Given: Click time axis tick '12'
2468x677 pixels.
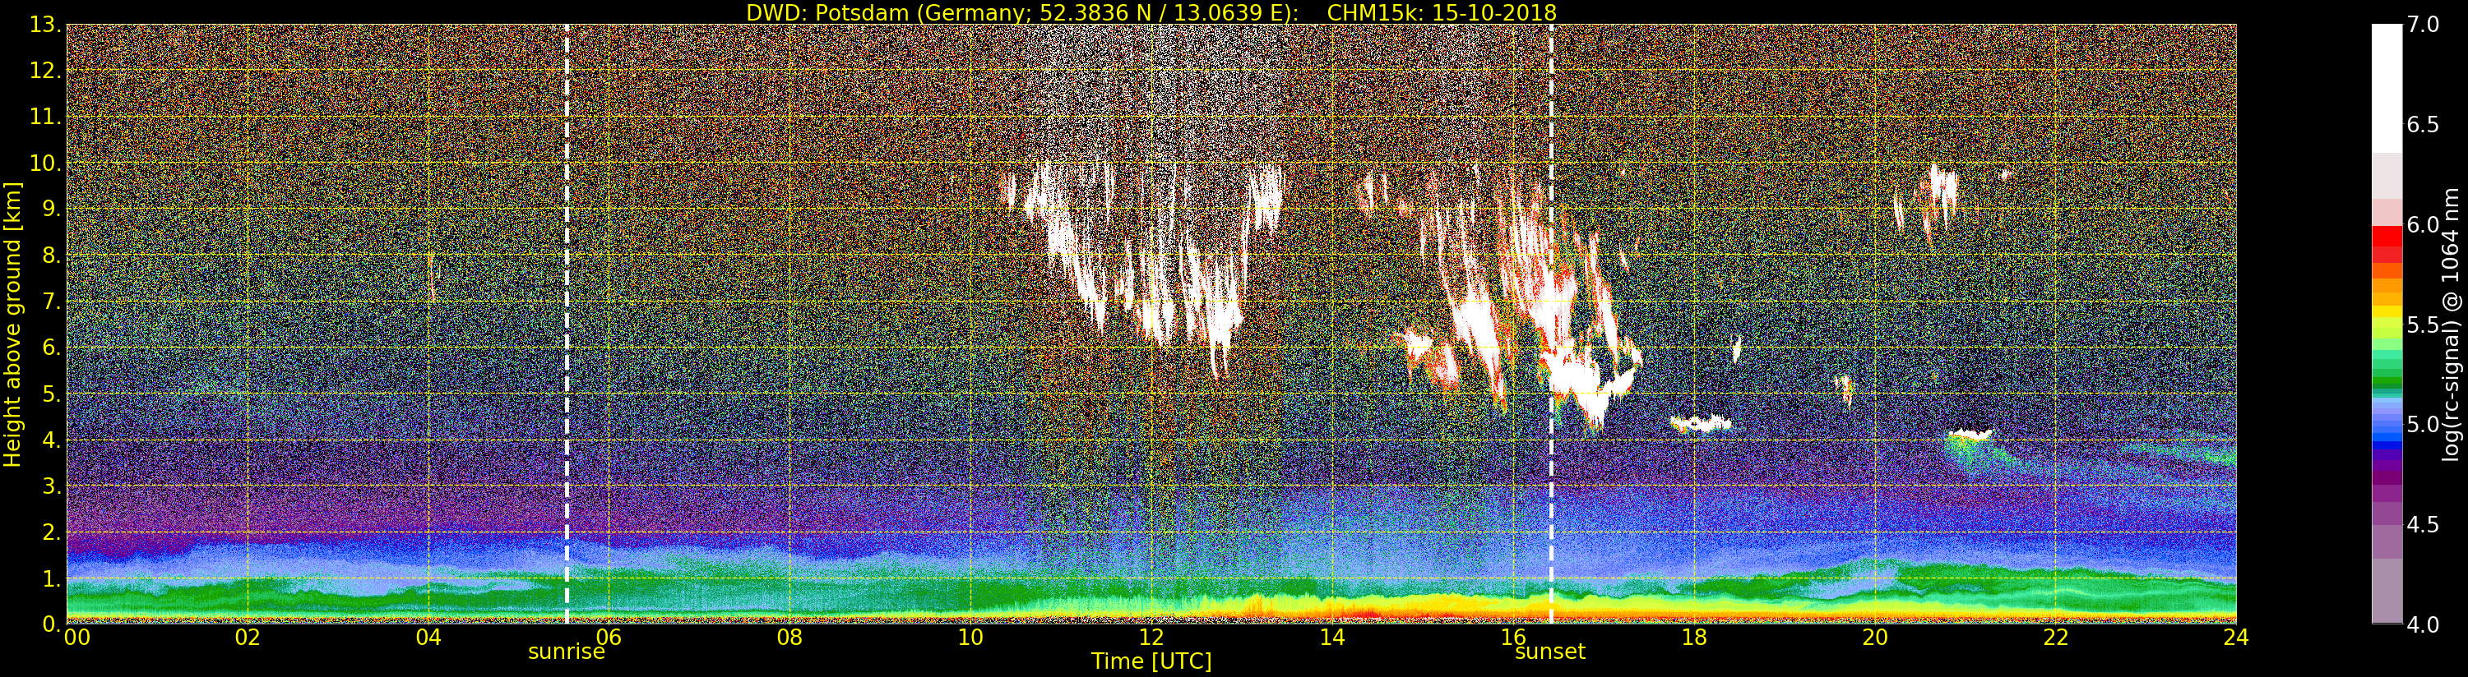Looking at the screenshot, I should coord(1151,638).
